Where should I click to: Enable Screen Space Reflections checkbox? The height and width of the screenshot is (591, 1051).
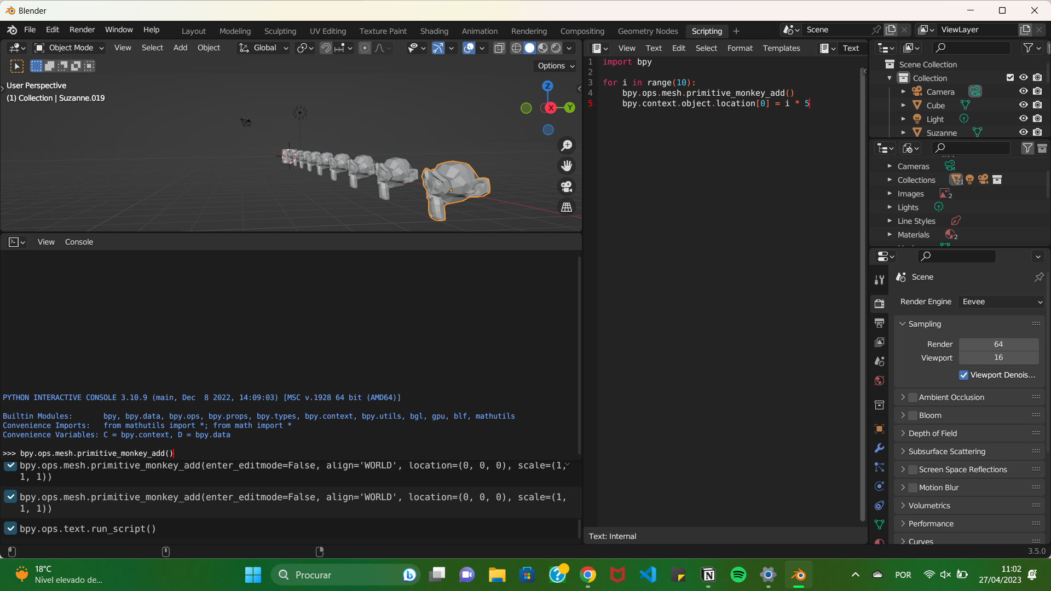pos(913,470)
